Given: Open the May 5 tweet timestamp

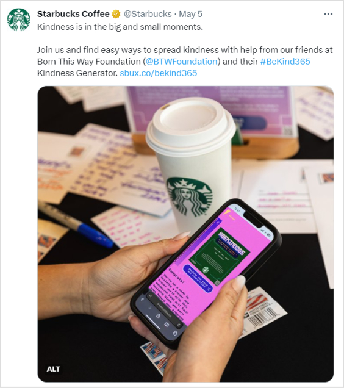Looking at the screenshot, I should point(190,14).
